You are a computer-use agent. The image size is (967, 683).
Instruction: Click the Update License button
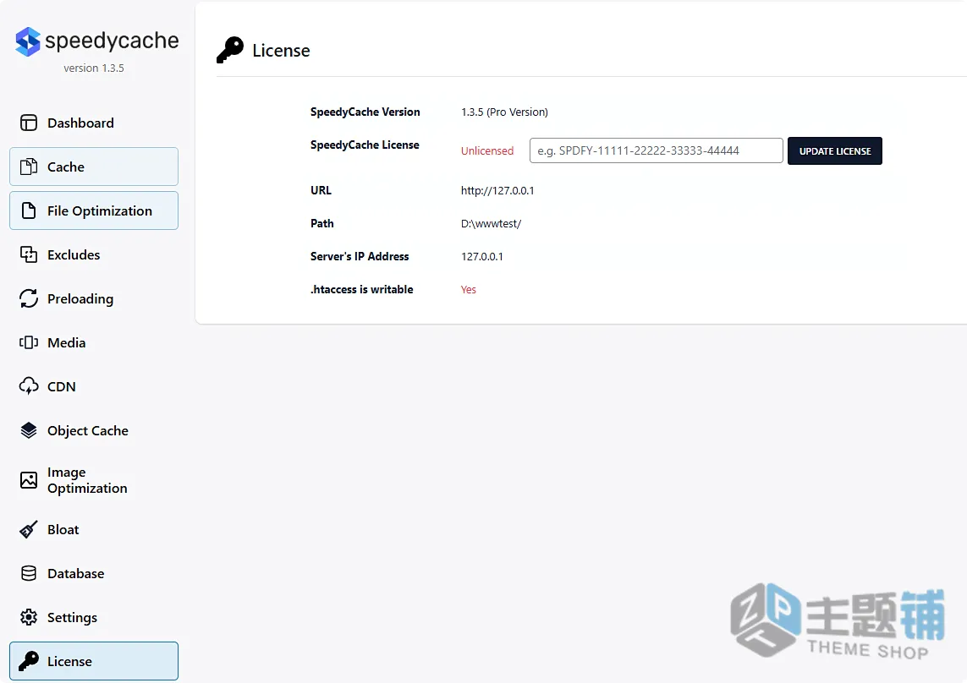pyautogui.click(x=834, y=151)
